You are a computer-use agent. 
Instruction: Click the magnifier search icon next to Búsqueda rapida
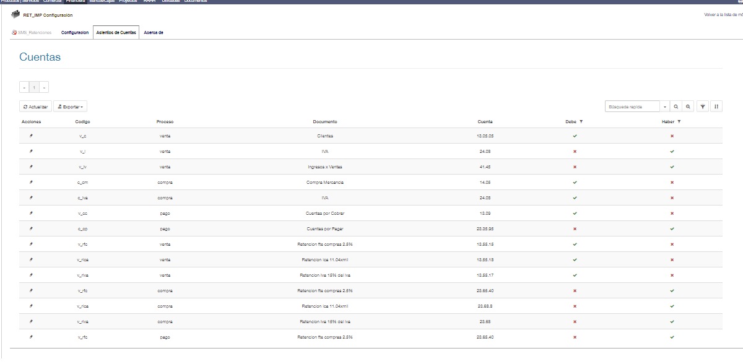coord(676,106)
